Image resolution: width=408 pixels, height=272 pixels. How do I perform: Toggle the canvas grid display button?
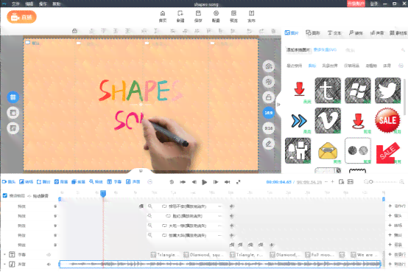(13, 97)
